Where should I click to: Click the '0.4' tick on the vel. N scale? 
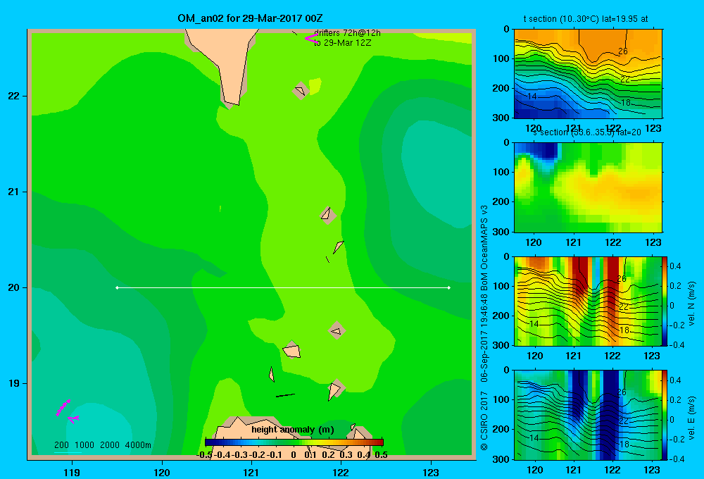point(675,266)
